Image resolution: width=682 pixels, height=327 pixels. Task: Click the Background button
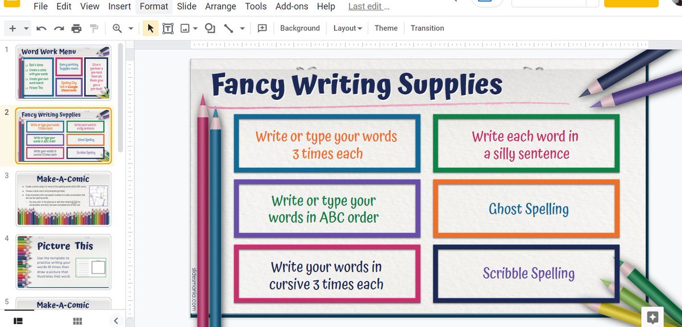(x=300, y=28)
